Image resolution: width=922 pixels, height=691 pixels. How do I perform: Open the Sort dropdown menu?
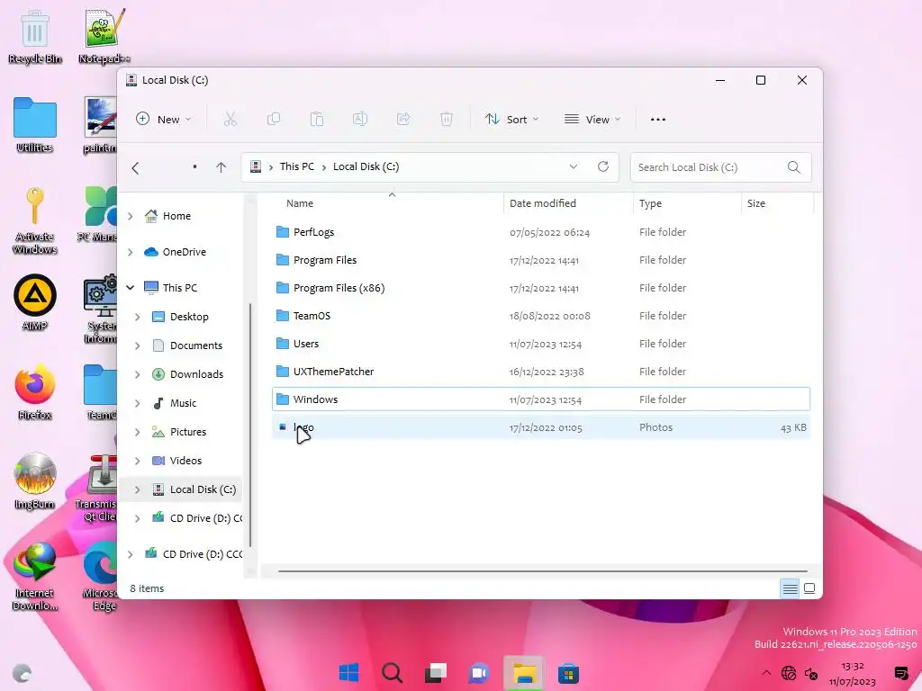pos(511,120)
